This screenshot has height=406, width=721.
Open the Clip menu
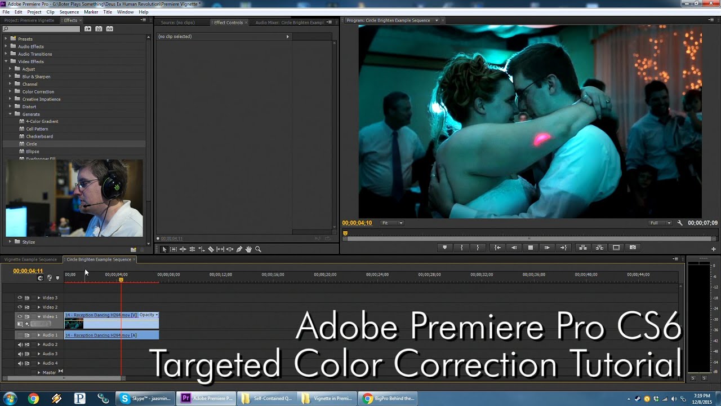point(51,12)
